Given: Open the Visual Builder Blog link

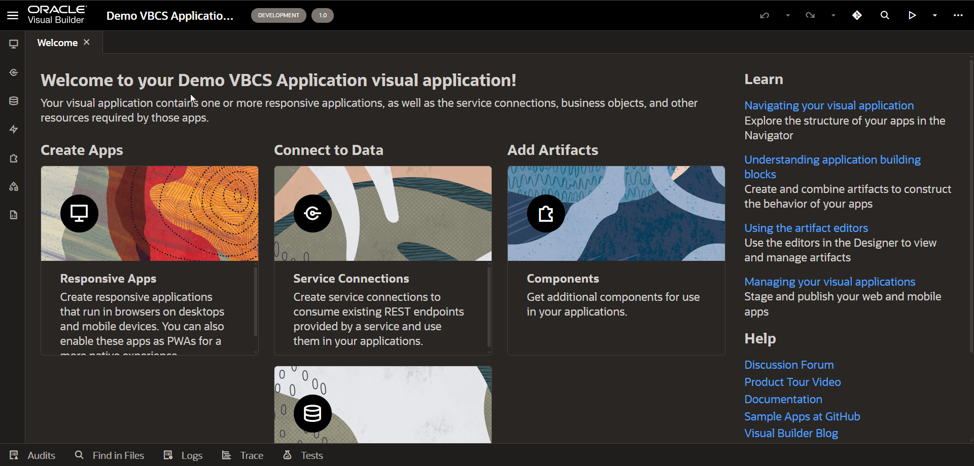Looking at the screenshot, I should [791, 433].
